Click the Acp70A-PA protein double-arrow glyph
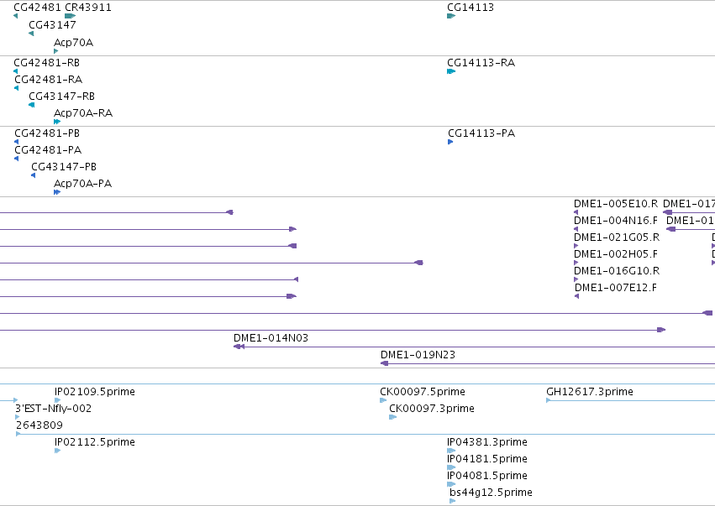Screen dimensions: 715x506 pos(57,192)
